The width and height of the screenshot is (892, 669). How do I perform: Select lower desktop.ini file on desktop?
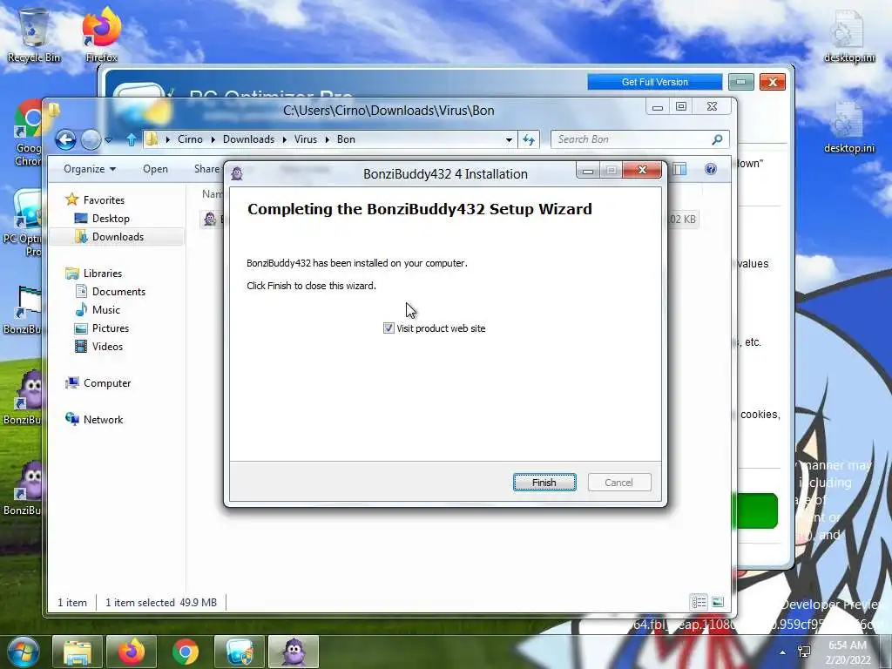[x=849, y=128]
